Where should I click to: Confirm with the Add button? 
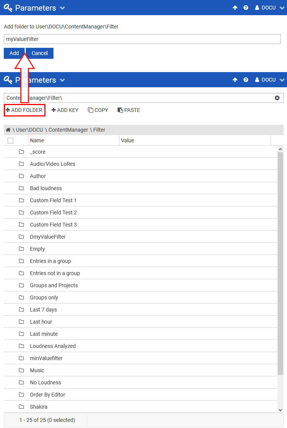14,53
